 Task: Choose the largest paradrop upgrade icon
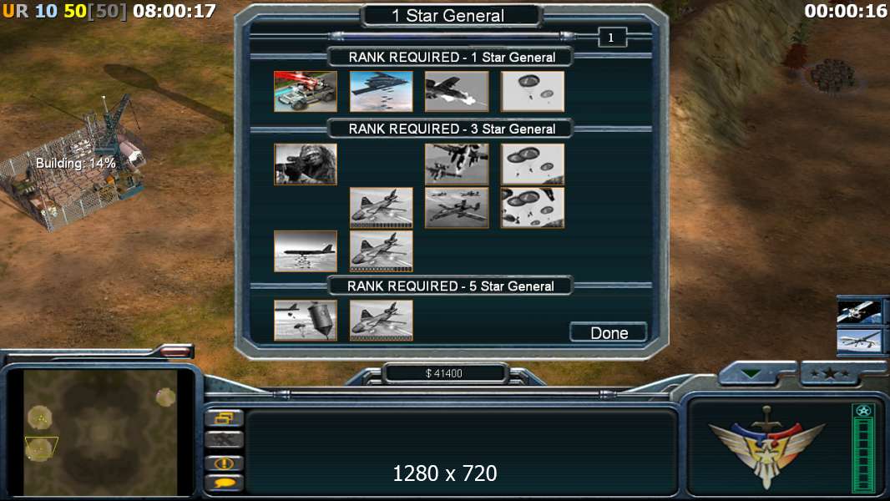click(x=533, y=208)
